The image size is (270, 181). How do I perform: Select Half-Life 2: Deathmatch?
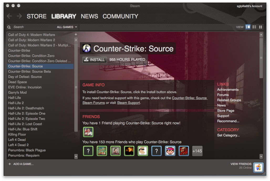click(40, 108)
